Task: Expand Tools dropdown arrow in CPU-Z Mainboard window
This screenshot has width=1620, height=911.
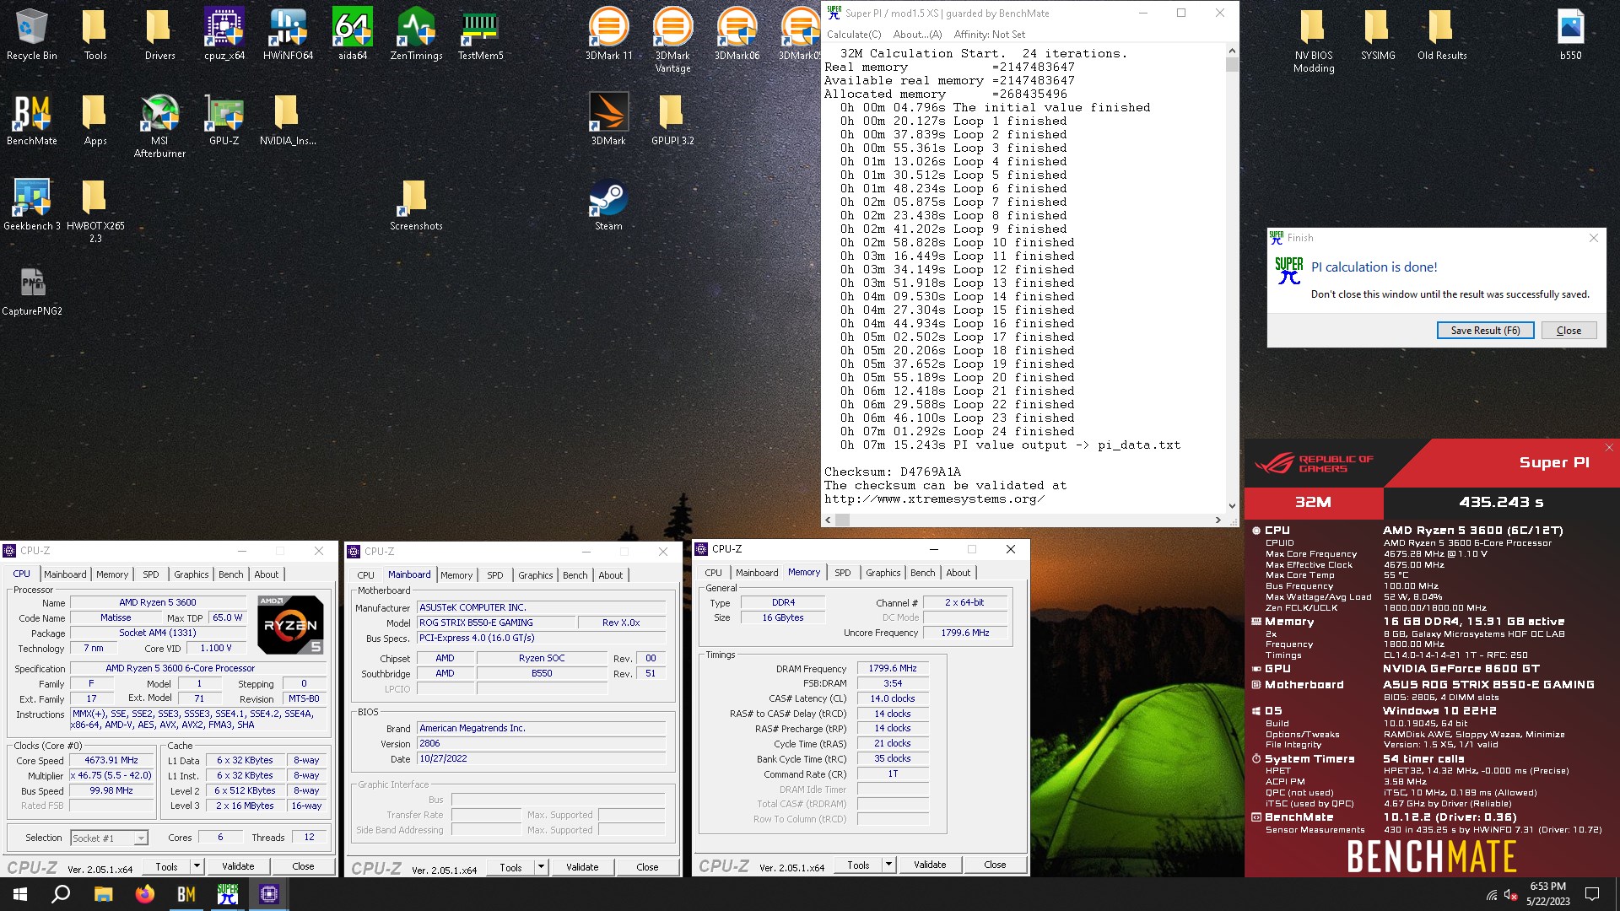Action: (541, 867)
